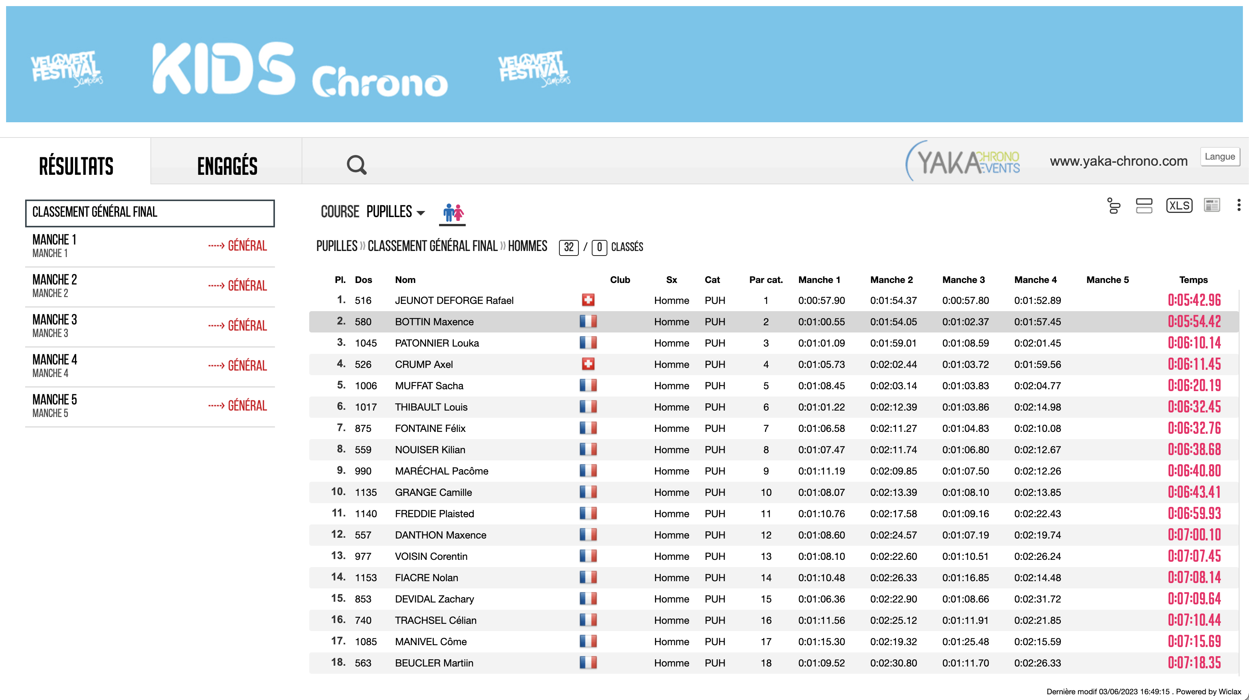
Task: Click bib number 1085
Action: tap(366, 642)
